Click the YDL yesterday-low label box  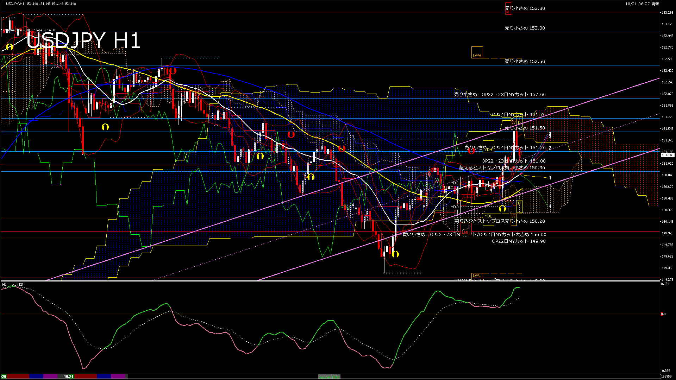point(488,216)
